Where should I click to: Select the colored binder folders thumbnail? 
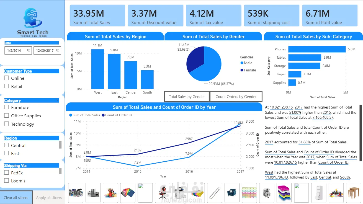[x=128, y=193]
